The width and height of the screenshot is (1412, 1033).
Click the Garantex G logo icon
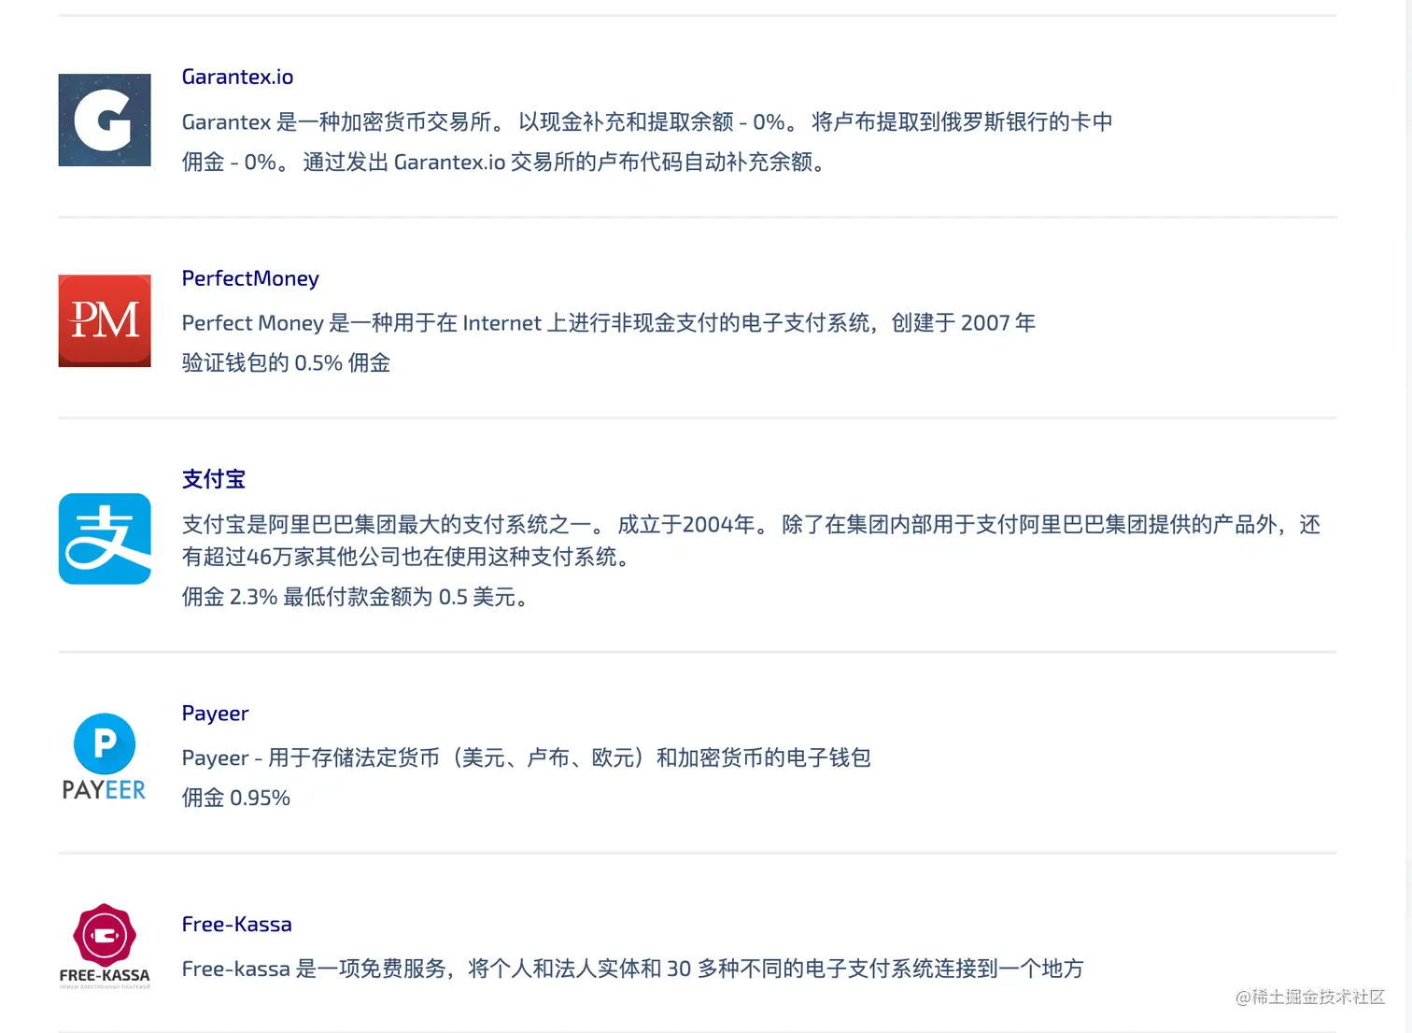pyautogui.click(x=105, y=120)
